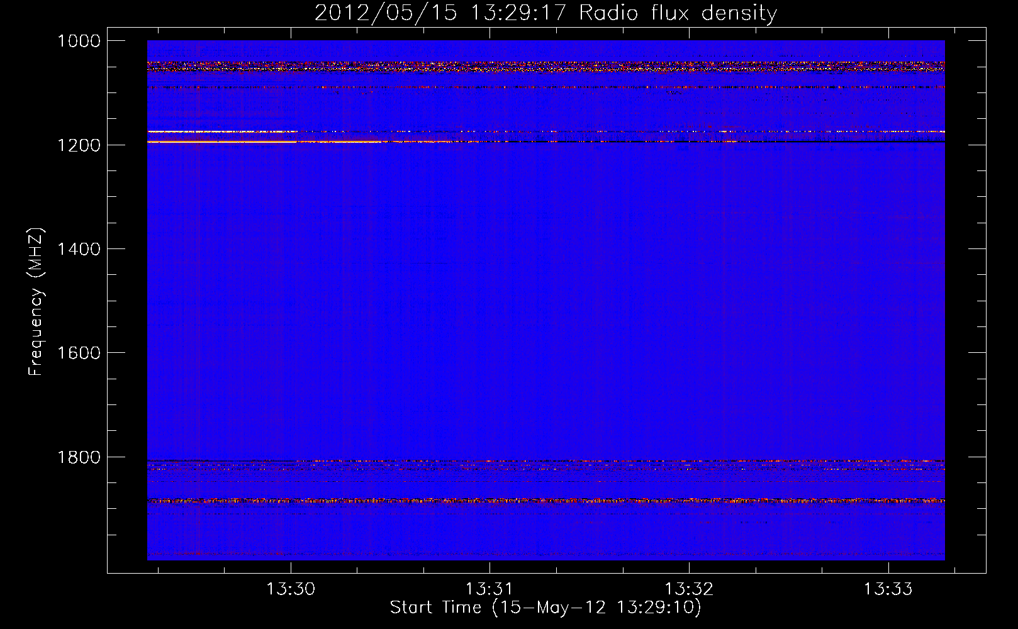Select the 1400 frequency tick label
This screenshot has height=629, width=1018.
pyautogui.click(x=79, y=249)
